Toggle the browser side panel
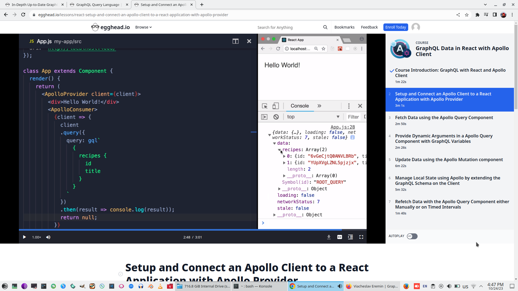518x291 pixels. [x=495, y=15]
